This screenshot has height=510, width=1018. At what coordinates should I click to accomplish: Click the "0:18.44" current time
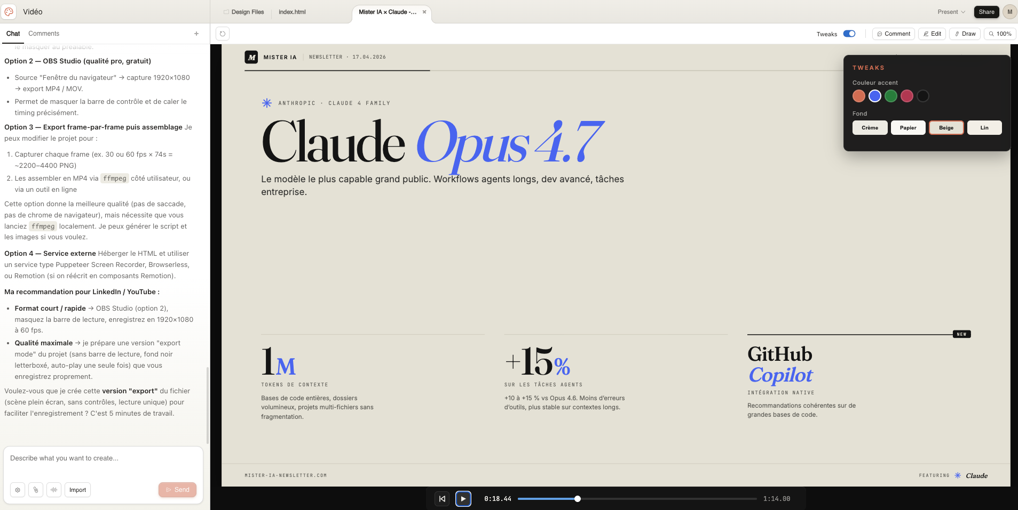coord(498,499)
